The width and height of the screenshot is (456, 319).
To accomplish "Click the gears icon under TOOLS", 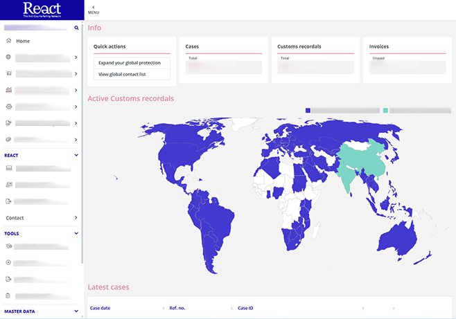I will tap(9, 246).
